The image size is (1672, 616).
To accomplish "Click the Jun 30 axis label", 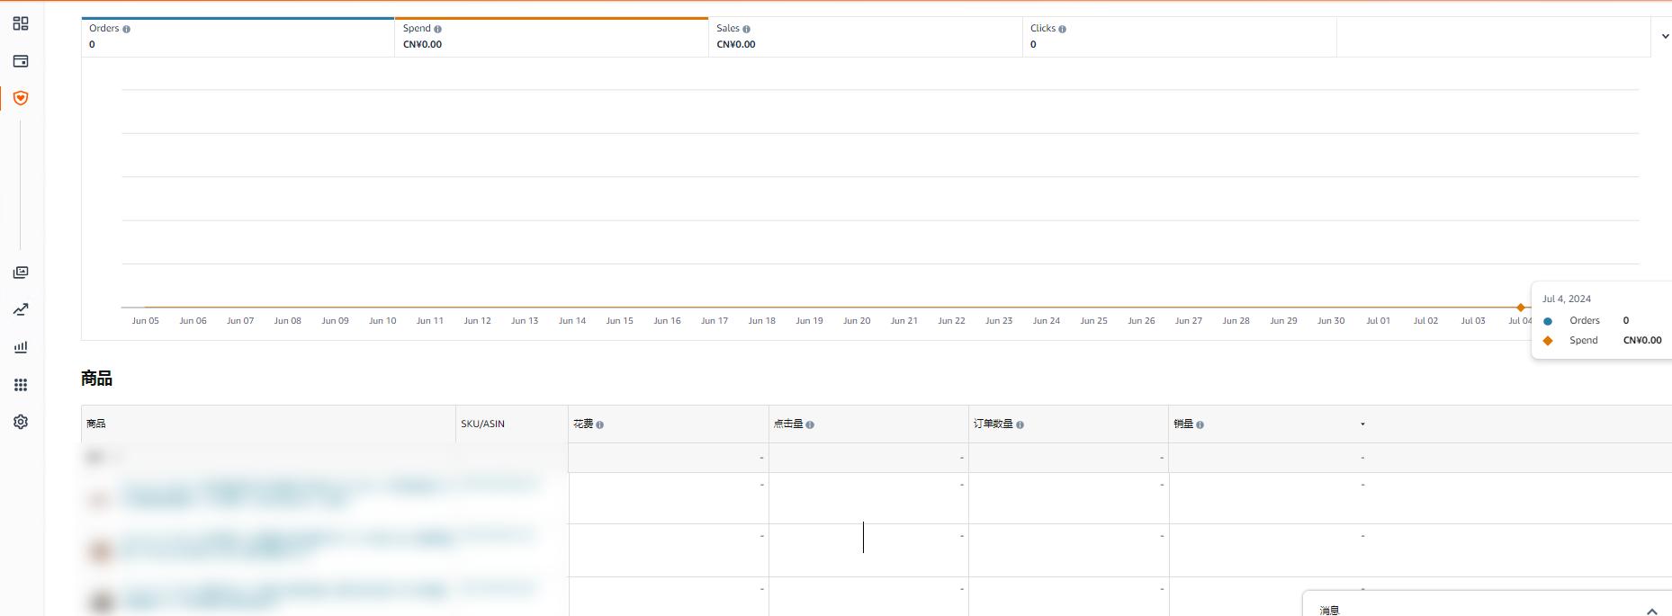I will point(1331,321).
